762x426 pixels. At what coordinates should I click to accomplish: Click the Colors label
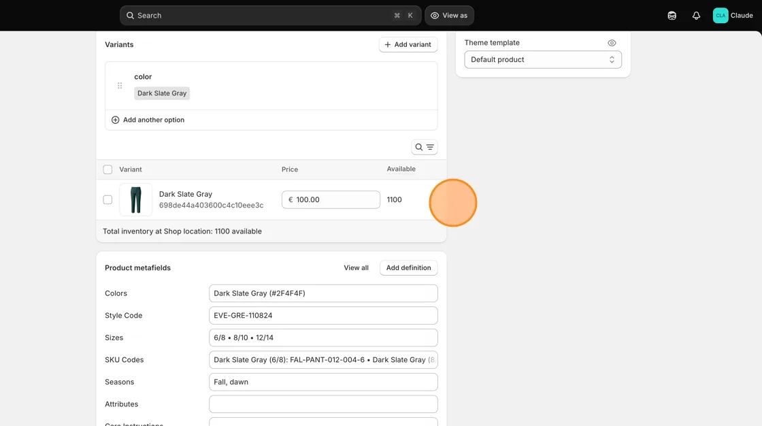(x=116, y=293)
